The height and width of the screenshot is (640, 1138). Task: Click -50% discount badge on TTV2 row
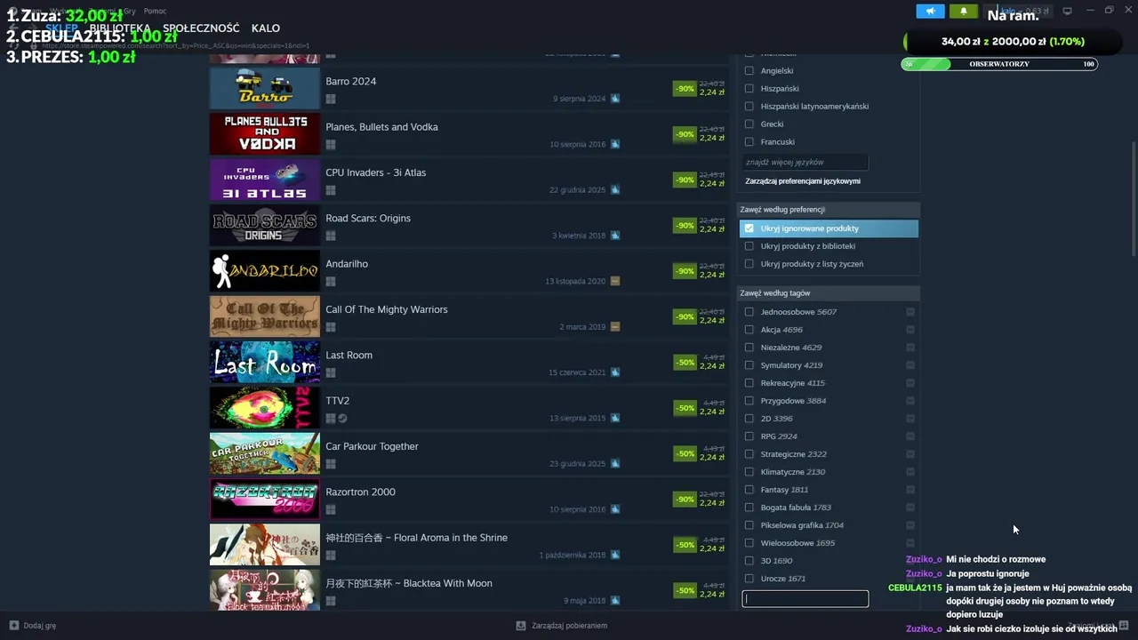tap(685, 408)
